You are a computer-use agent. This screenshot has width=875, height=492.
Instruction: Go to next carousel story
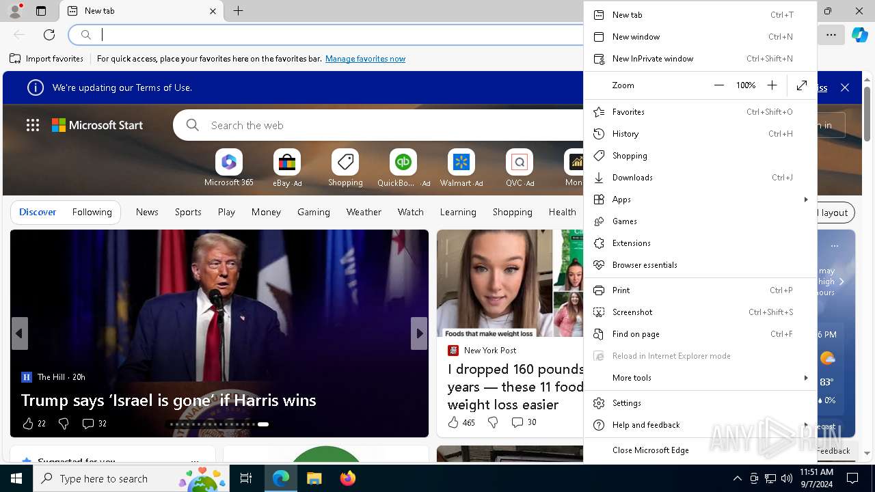[x=419, y=333]
